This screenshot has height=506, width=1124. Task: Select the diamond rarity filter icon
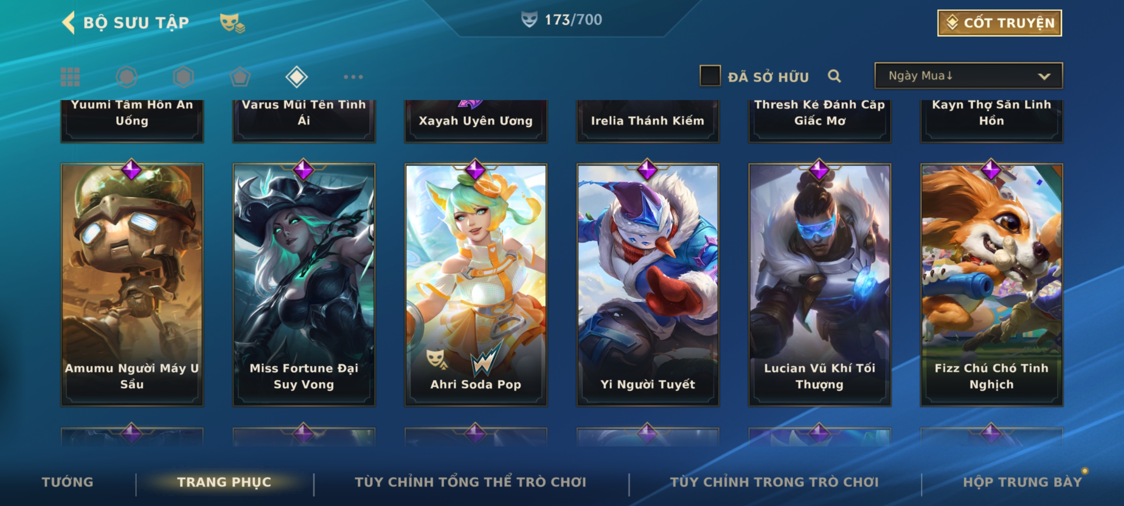click(x=296, y=77)
